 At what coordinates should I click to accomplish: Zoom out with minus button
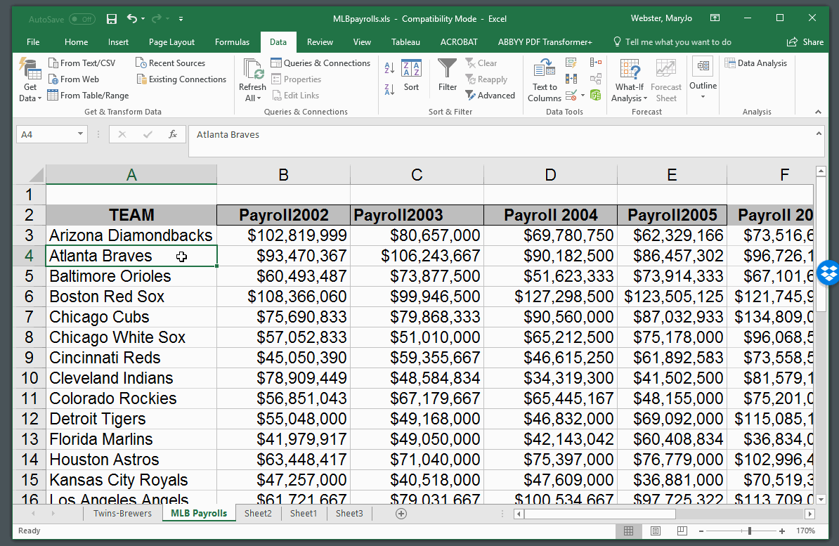pos(701,531)
